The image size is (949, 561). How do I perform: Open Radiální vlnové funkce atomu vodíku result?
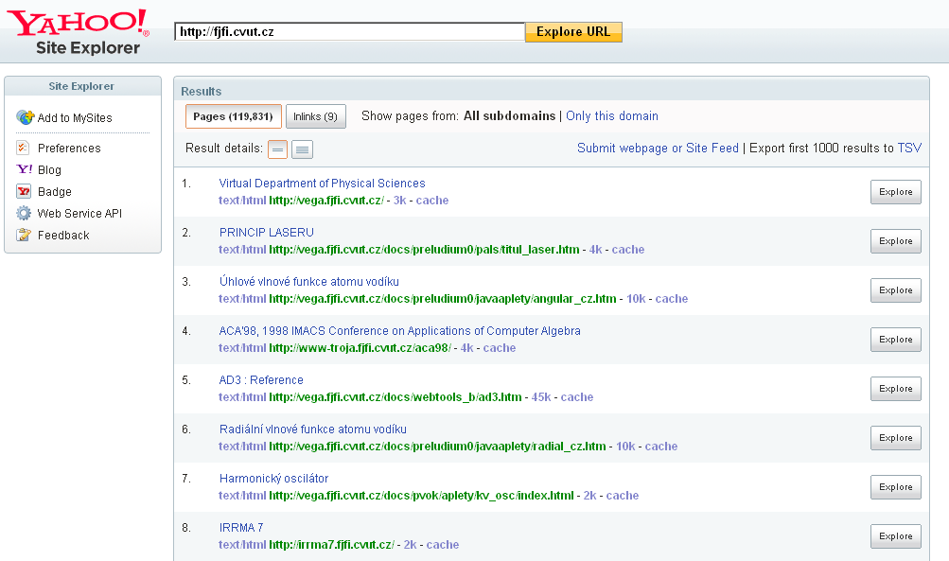[313, 430]
